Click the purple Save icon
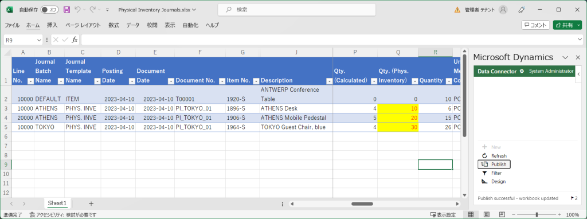Image resolution: width=587 pixels, height=219 pixels. click(66, 10)
